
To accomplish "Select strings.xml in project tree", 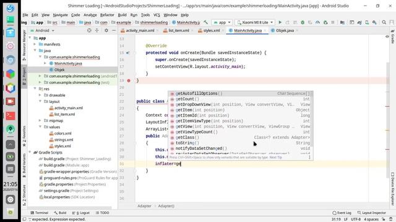I will (x=64, y=140).
